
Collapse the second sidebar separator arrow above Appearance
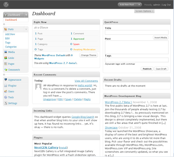[4, 75]
